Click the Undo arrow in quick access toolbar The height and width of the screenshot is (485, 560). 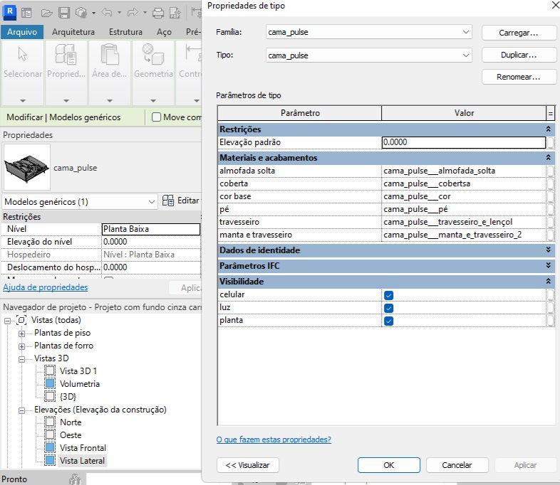107,13
